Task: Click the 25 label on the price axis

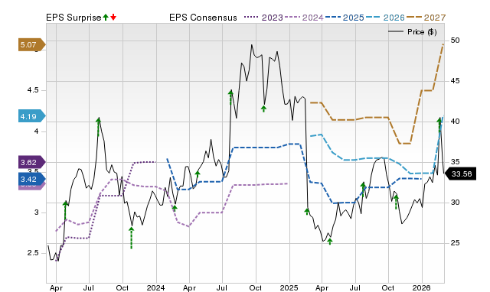Action: (455, 243)
